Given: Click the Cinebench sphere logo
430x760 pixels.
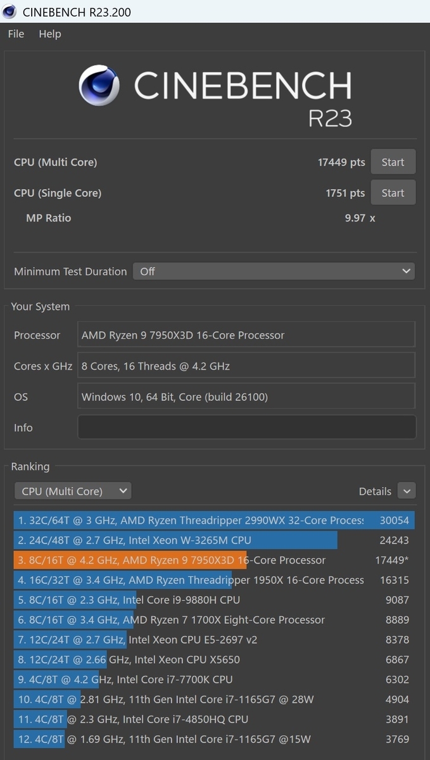Looking at the screenshot, I should (x=99, y=85).
